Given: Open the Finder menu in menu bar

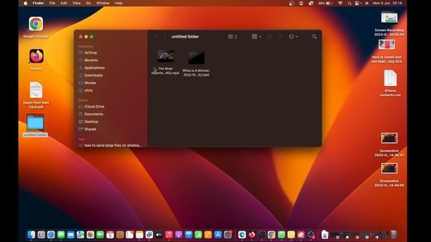Looking at the screenshot, I should [x=38, y=3].
